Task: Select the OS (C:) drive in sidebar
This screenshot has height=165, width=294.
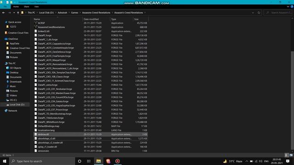Action: tap(13, 100)
